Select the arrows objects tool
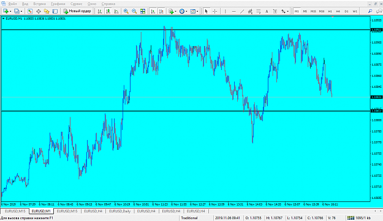Screen dimensions: 383x221 click(x=283, y=11)
